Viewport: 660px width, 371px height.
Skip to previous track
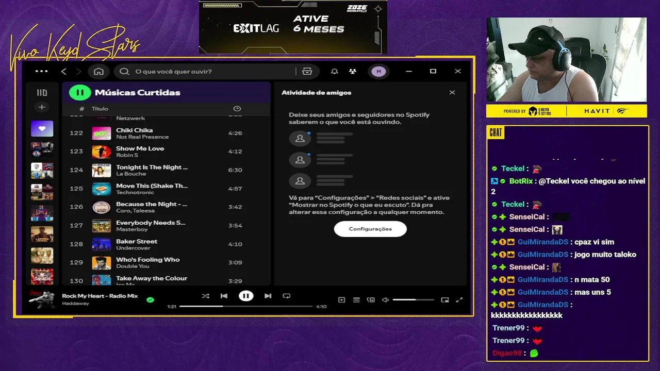[x=224, y=296]
